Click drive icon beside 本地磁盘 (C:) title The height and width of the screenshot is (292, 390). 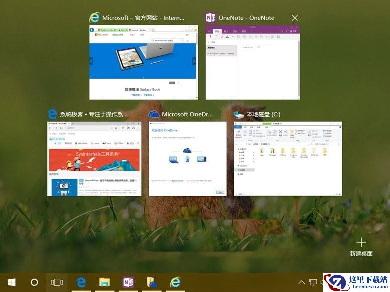(239, 115)
